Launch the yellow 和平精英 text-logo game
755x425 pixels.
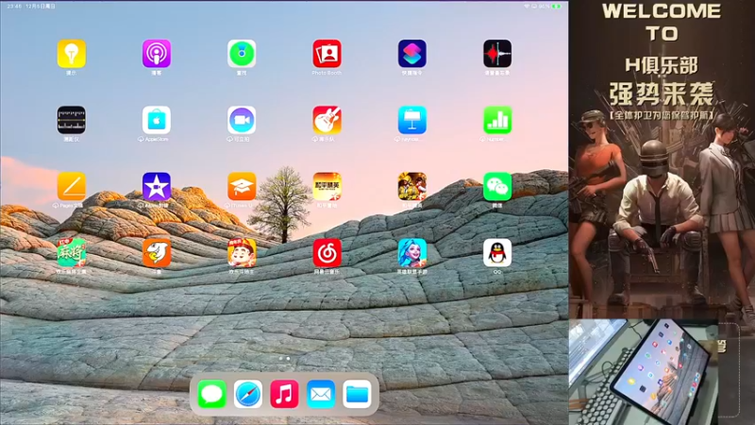(x=327, y=186)
